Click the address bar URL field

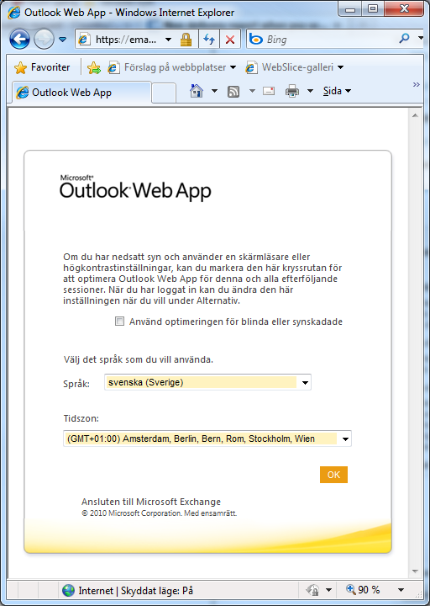pos(126,40)
